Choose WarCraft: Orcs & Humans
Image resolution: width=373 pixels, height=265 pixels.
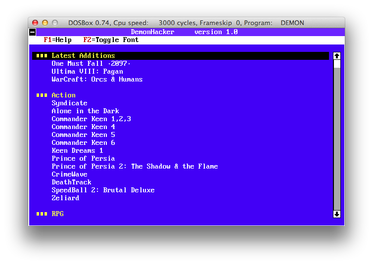tap(97, 80)
